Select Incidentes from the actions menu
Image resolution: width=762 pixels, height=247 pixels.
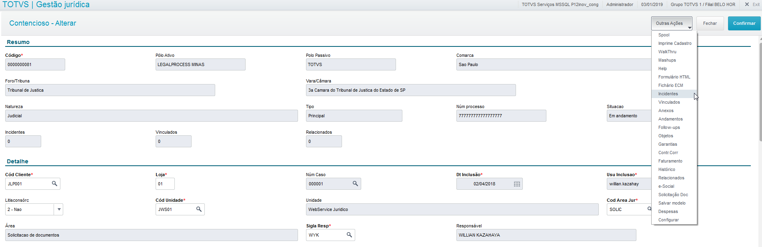click(x=668, y=94)
